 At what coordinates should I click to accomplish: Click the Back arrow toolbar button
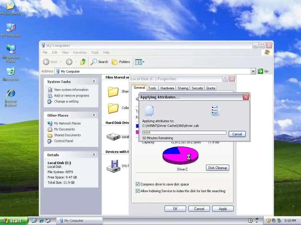point(46,62)
